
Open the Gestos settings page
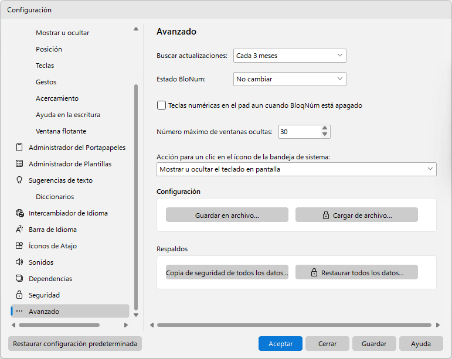click(46, 82)
